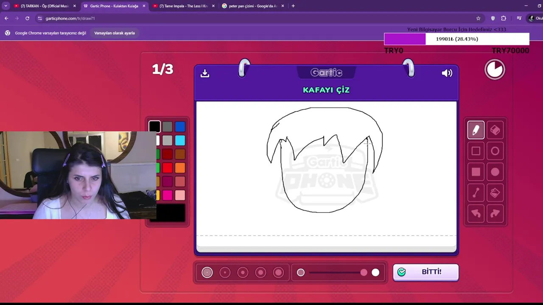Select the paint bucket fill tool
This screenshot has height=305, width=543.
495,193
